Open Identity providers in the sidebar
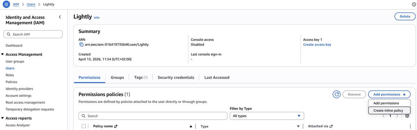 pos(19,89)
